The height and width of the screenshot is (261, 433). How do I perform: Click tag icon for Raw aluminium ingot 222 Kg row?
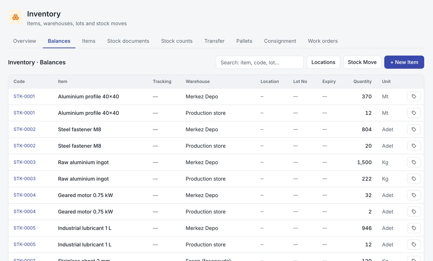[x=414, y=179]
